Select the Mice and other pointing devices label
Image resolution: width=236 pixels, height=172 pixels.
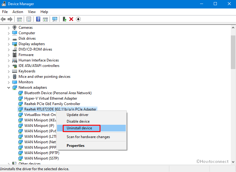coord(44,77)
